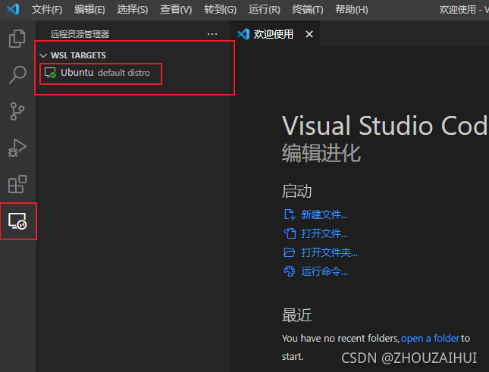Click the 打开文件夹... link
This screenshot has width=489, height=372.
coord(329,252)
